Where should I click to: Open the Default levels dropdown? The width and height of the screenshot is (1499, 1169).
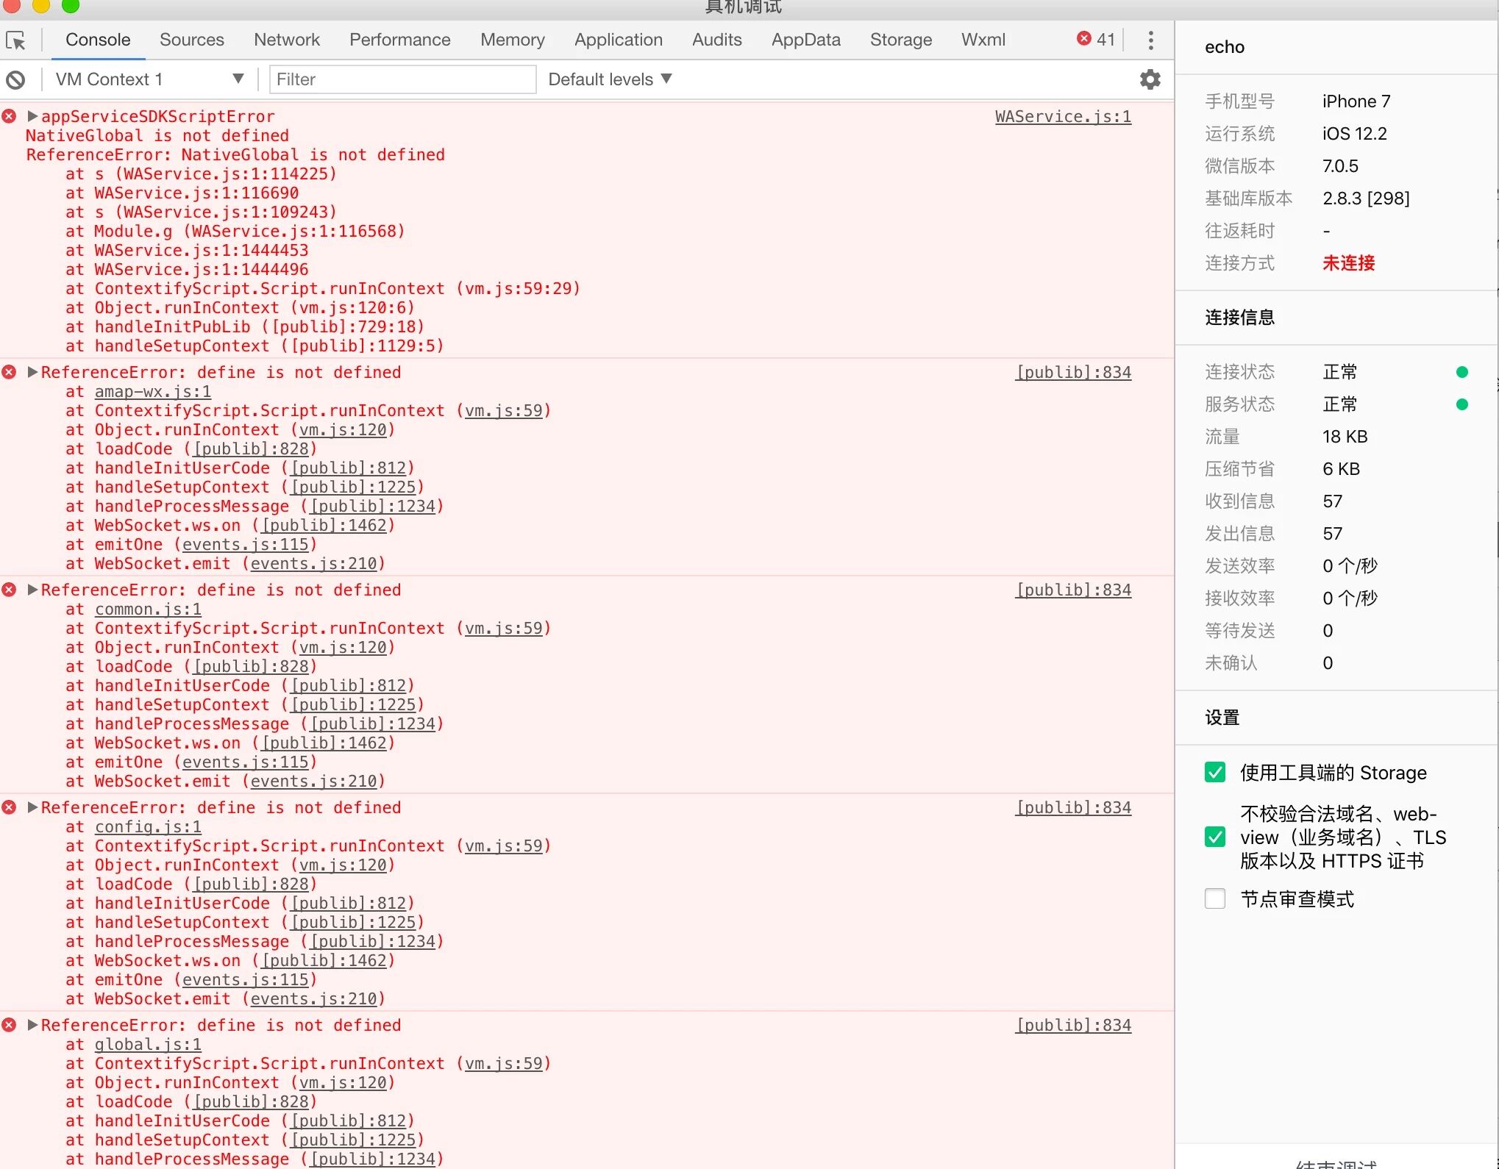coord(610,79)
